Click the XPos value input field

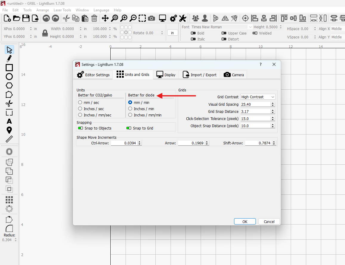pos(21,29)
